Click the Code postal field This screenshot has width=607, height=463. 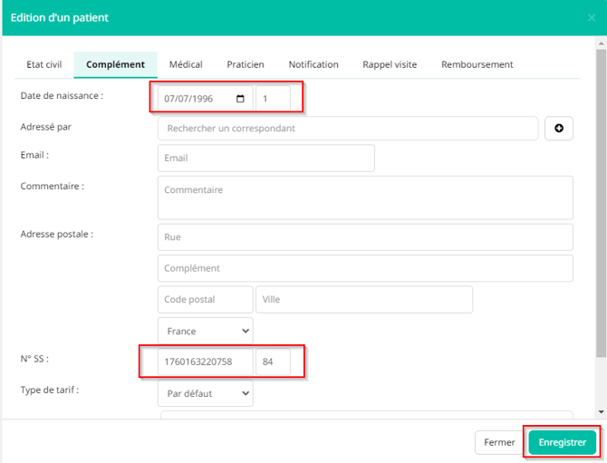[205, 300]
